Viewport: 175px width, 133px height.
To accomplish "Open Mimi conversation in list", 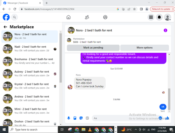I will pyautogui.click(x=29, y=111).
